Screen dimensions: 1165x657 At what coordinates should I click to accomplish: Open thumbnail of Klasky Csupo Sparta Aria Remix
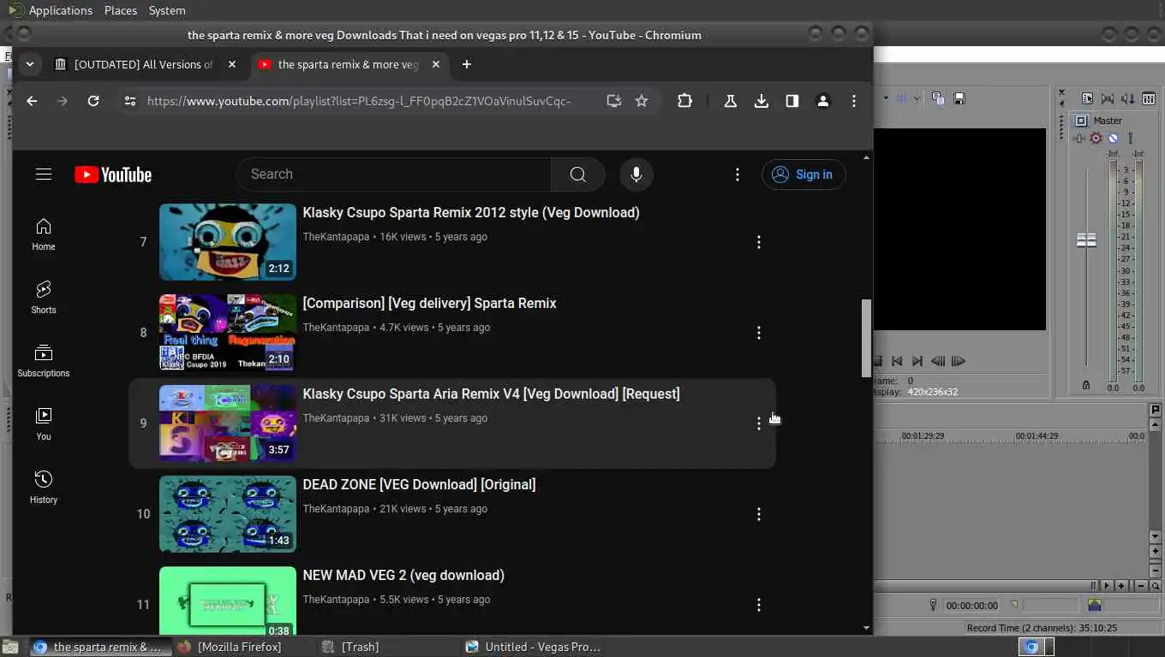coord(228,423)
